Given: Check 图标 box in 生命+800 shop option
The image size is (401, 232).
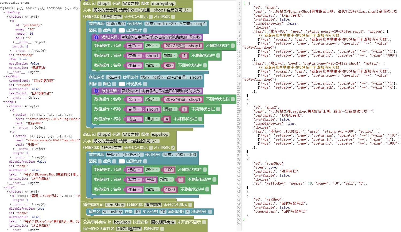Looking at the screenshot, I should tap(100, 30).
